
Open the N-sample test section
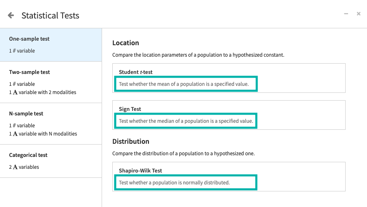coord(51,124)
